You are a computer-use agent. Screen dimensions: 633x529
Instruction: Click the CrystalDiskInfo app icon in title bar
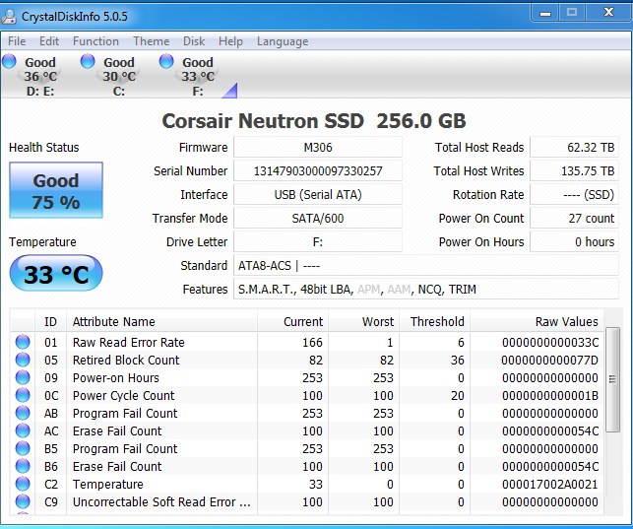coord(11,16)
